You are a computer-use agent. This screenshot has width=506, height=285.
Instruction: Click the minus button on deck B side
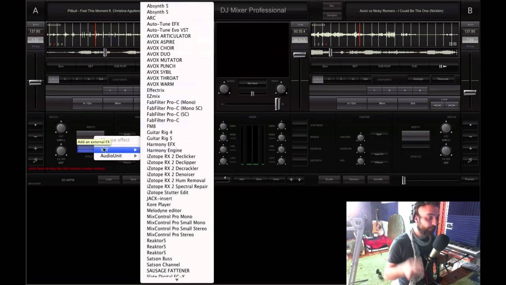coord(470,137)
